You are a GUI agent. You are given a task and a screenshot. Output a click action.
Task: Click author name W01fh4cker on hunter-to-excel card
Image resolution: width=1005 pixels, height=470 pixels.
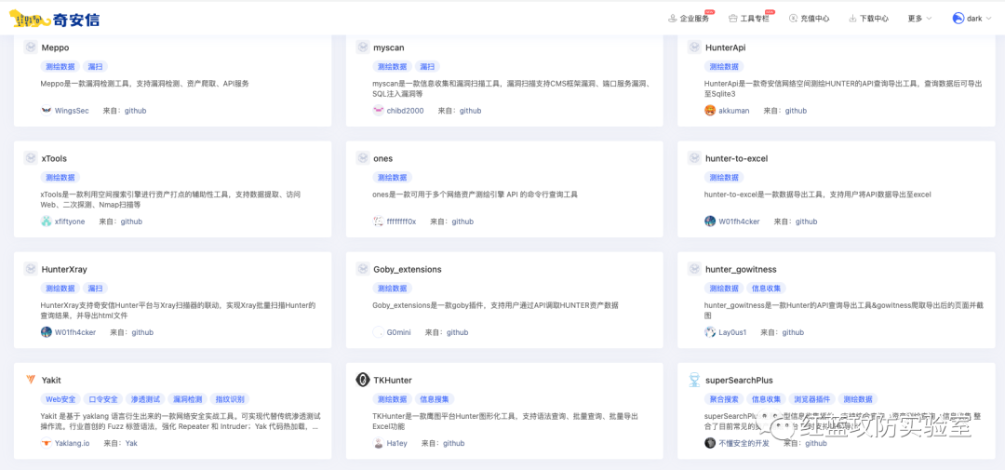739,222
